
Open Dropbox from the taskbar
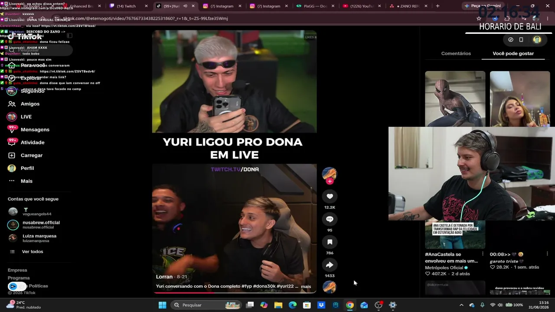coord(321,305)
